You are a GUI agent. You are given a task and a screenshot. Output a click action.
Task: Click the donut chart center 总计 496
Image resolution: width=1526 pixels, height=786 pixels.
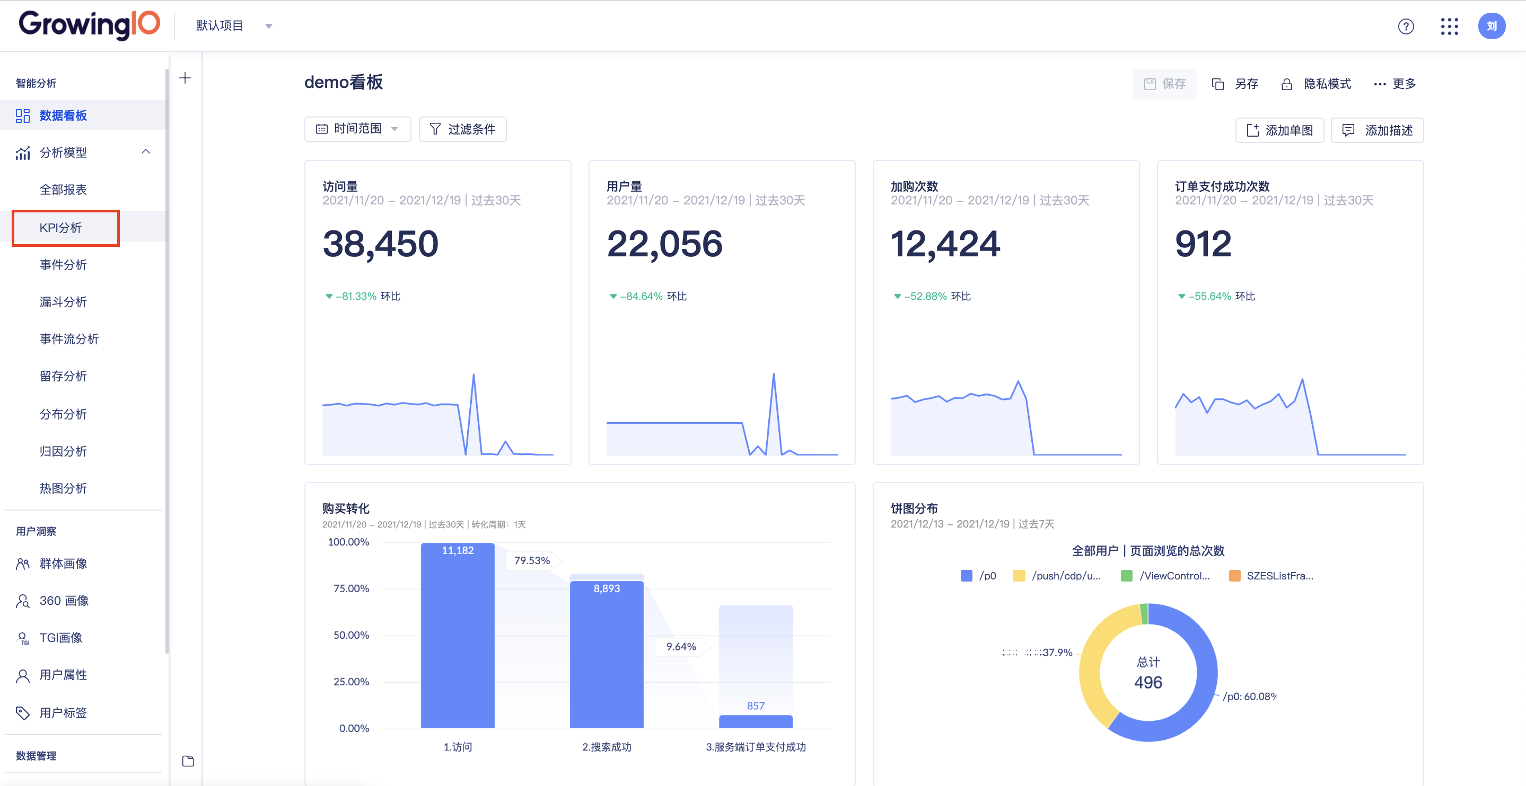(x=1148, y=673)
